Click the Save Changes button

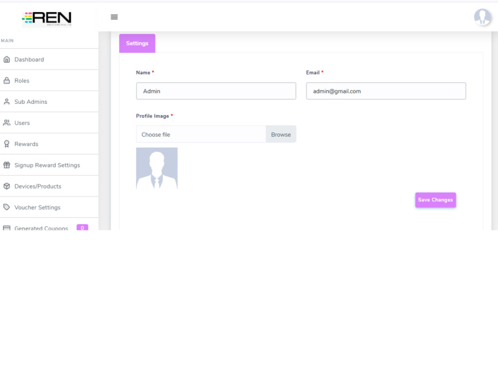(x=435, y=200)
